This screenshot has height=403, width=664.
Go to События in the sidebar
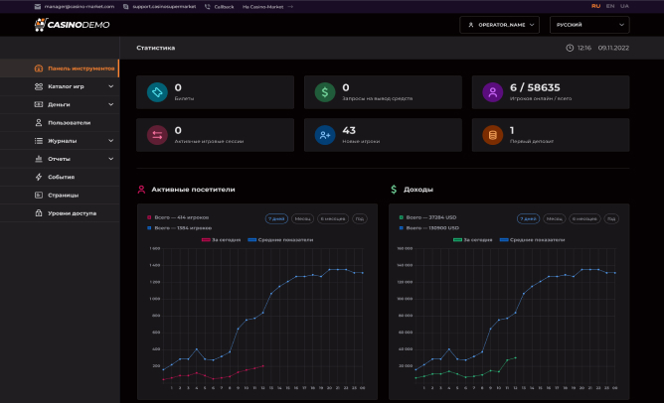(62, 177)
